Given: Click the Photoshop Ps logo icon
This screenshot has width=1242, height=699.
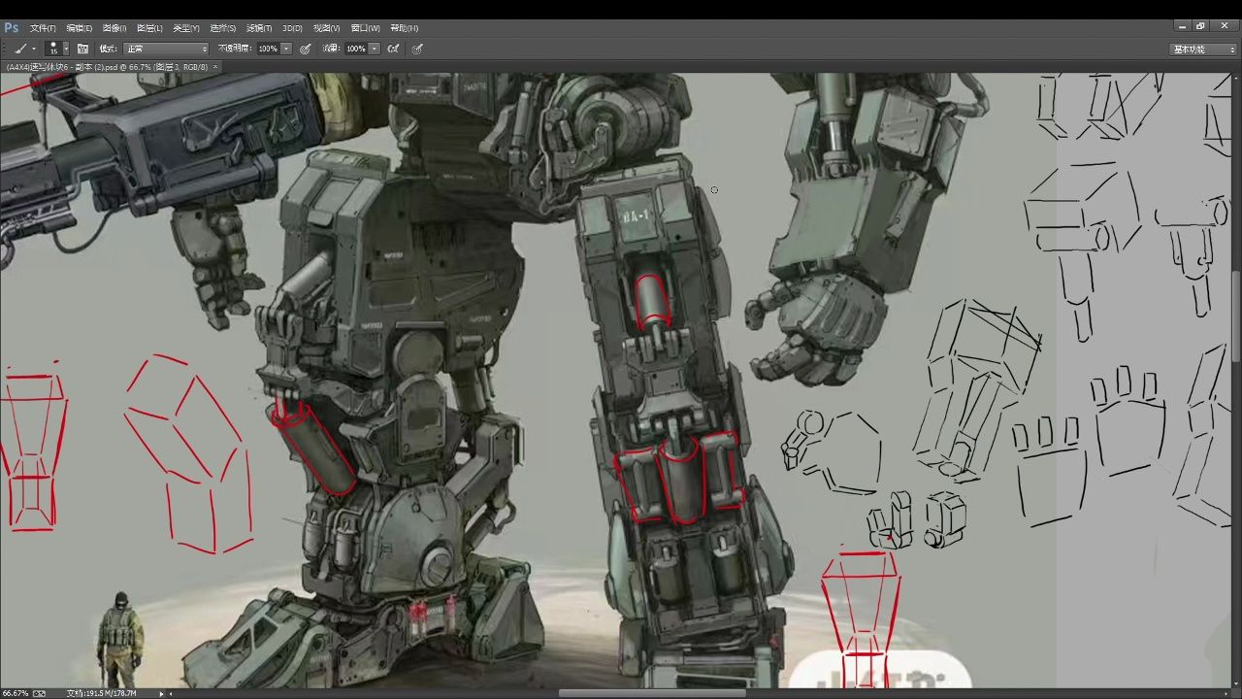Looking at the screenshot, I should pyautogui.click(x=11, y=27).
